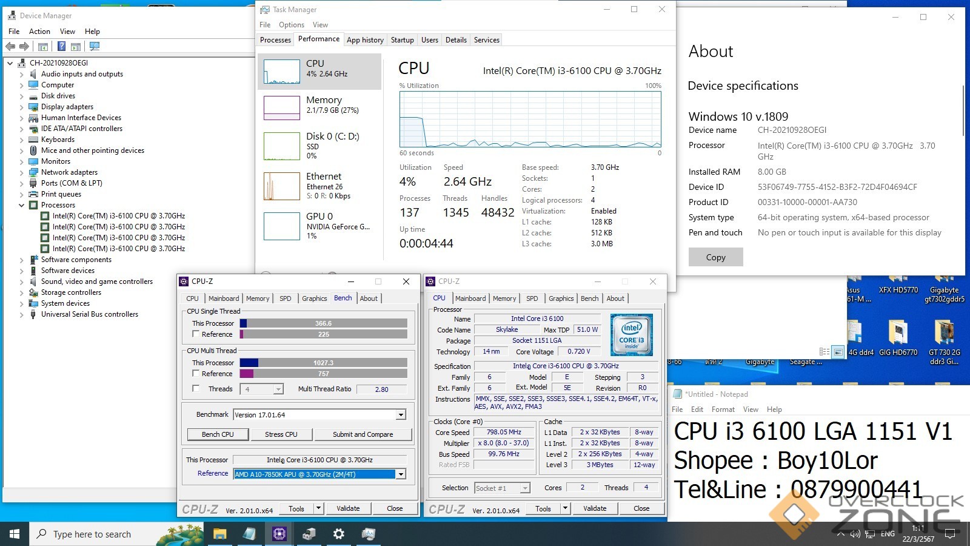Click the scan for hardware changes icon

[94, 46]
